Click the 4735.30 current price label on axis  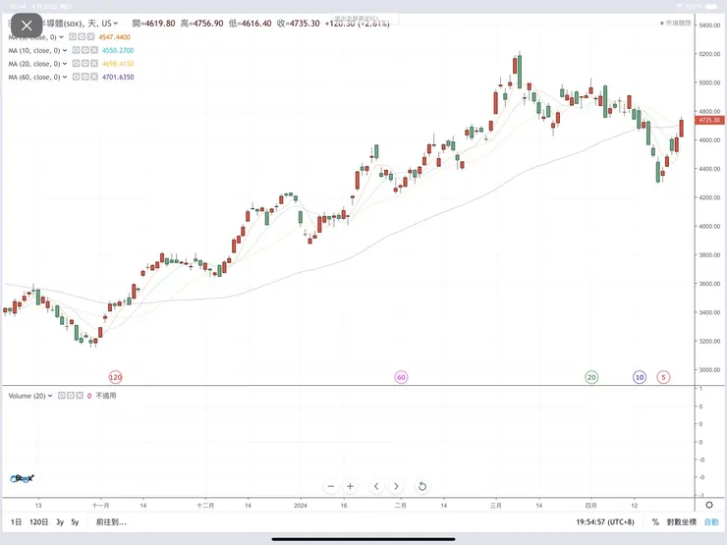click(x=709, y=120)
